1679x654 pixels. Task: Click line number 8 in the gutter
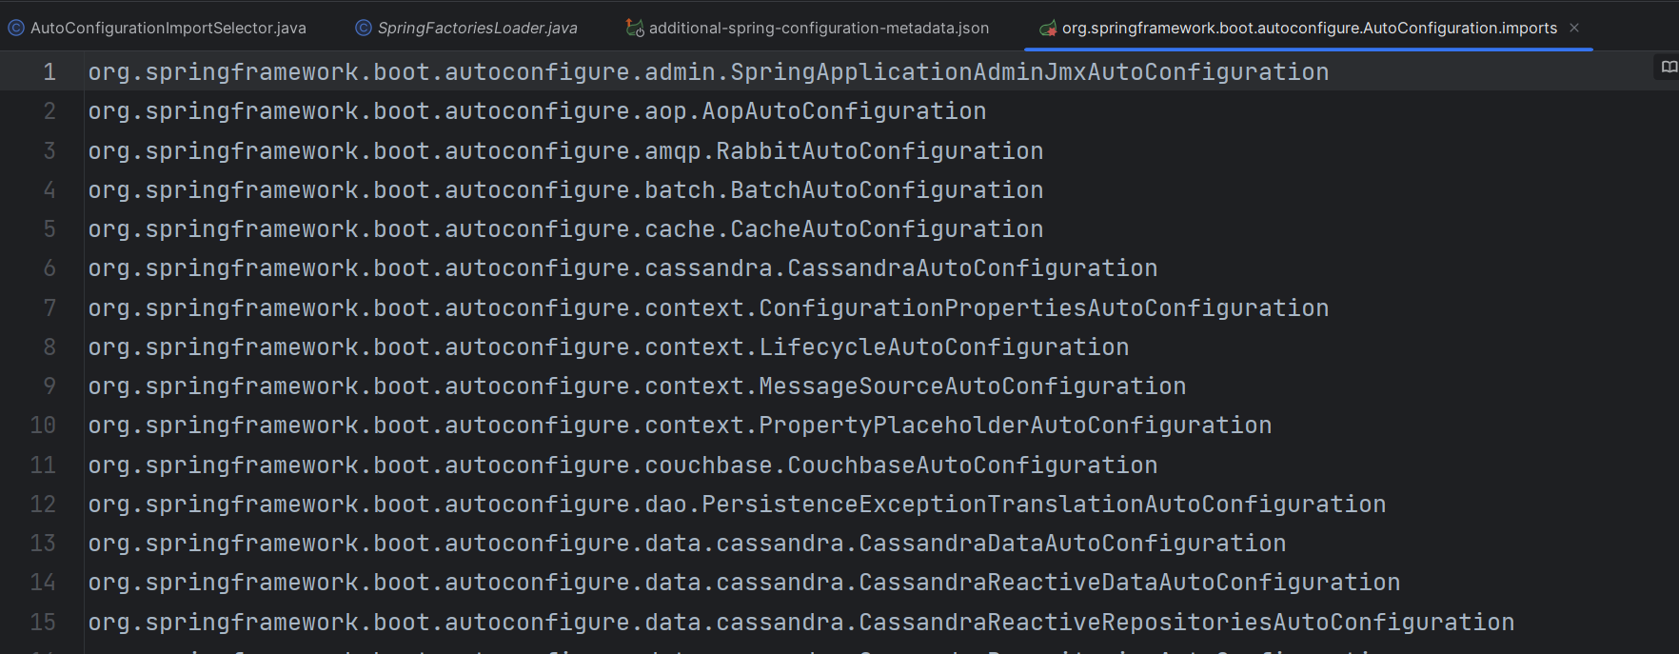[x=49, y=347]
